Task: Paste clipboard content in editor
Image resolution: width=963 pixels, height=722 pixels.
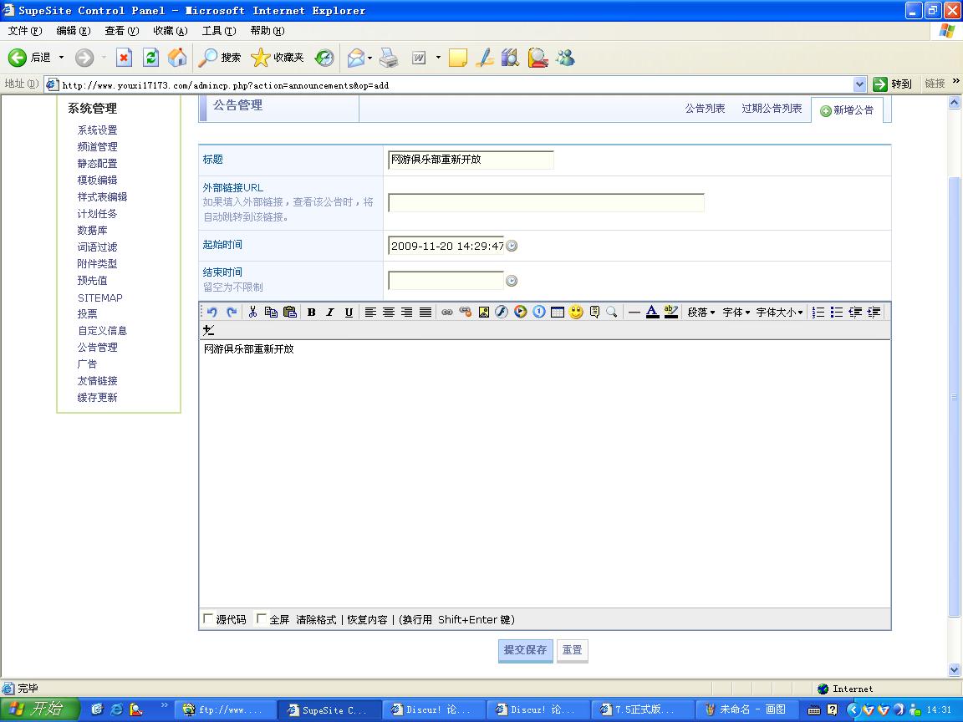Action: (290, 312)
